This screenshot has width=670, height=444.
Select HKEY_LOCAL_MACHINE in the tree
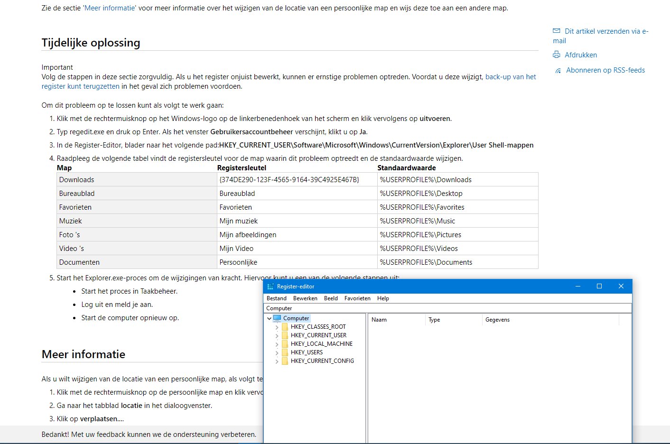click(322, 344)
